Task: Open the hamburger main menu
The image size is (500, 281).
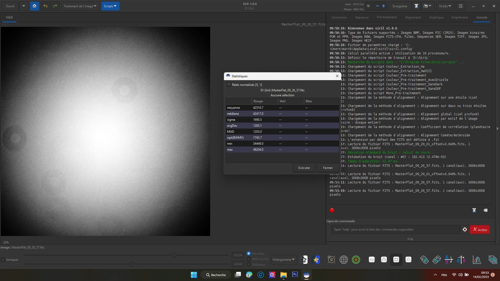Action: click(460, 6)
